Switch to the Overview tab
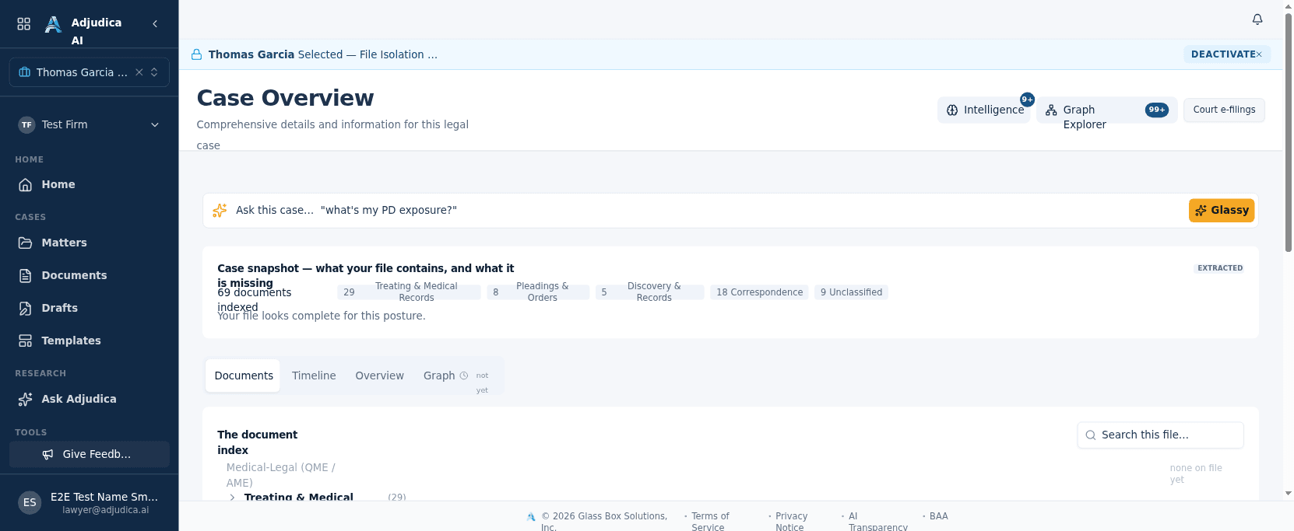Screen dimensions: 1294x531 pos(380,376)
